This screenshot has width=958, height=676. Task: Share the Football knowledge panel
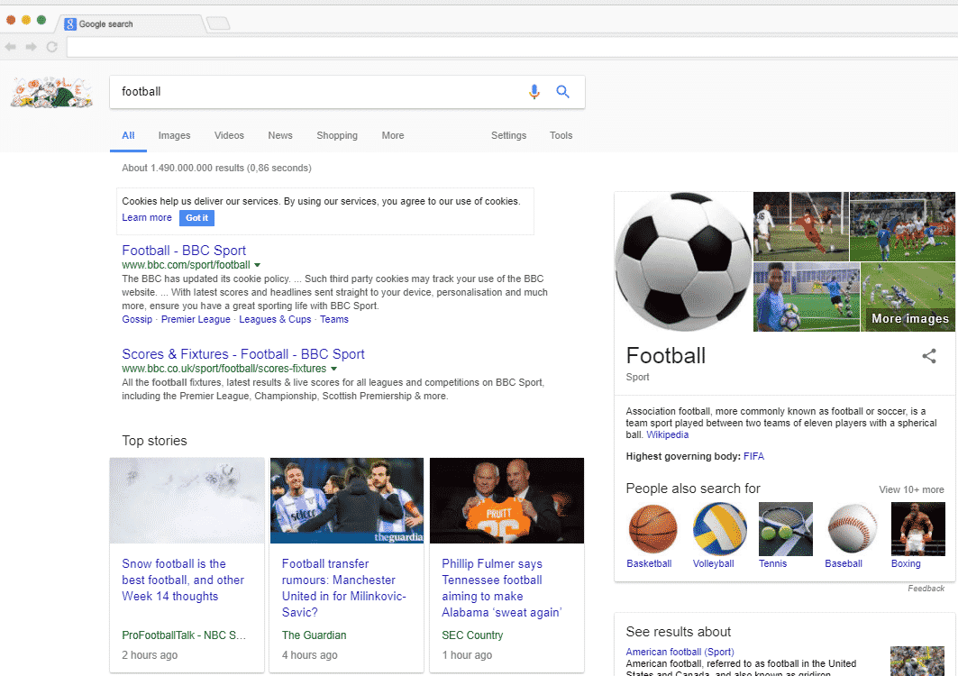click(x=928, y=356)
